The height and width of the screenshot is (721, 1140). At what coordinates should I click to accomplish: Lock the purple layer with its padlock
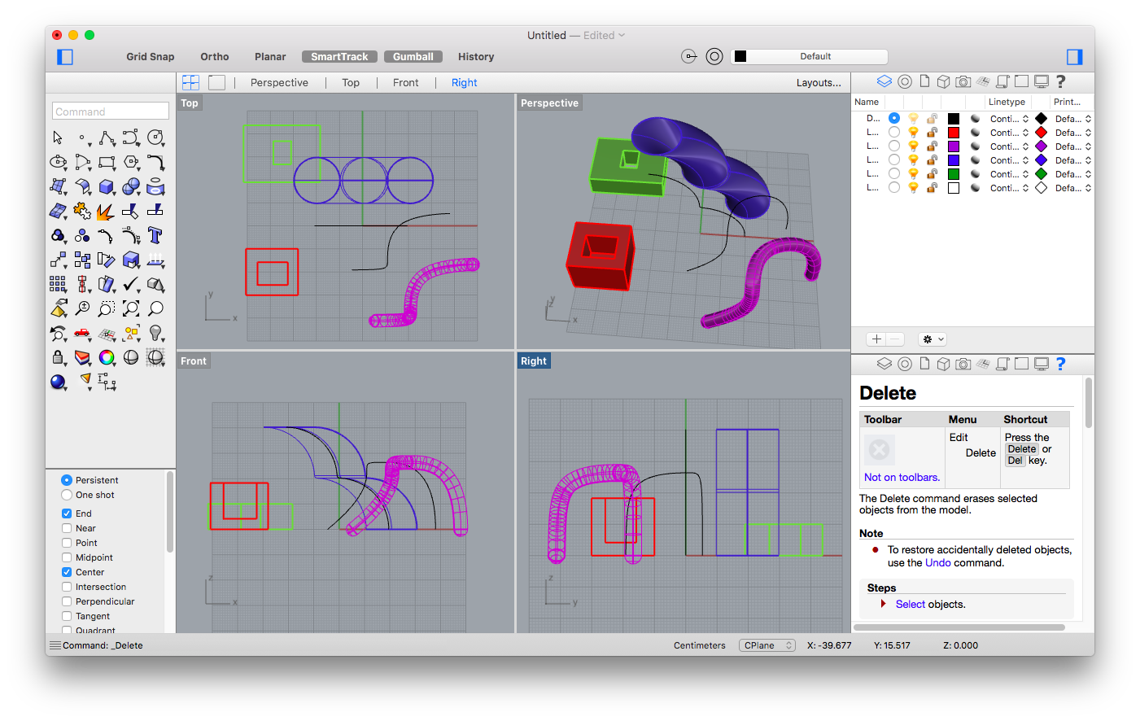click(x=932, y=146)
